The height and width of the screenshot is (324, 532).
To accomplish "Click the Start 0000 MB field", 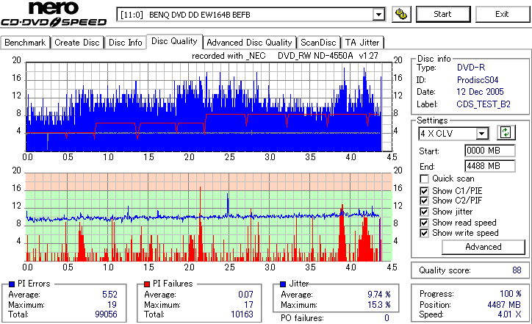I will tap(490, 151).
